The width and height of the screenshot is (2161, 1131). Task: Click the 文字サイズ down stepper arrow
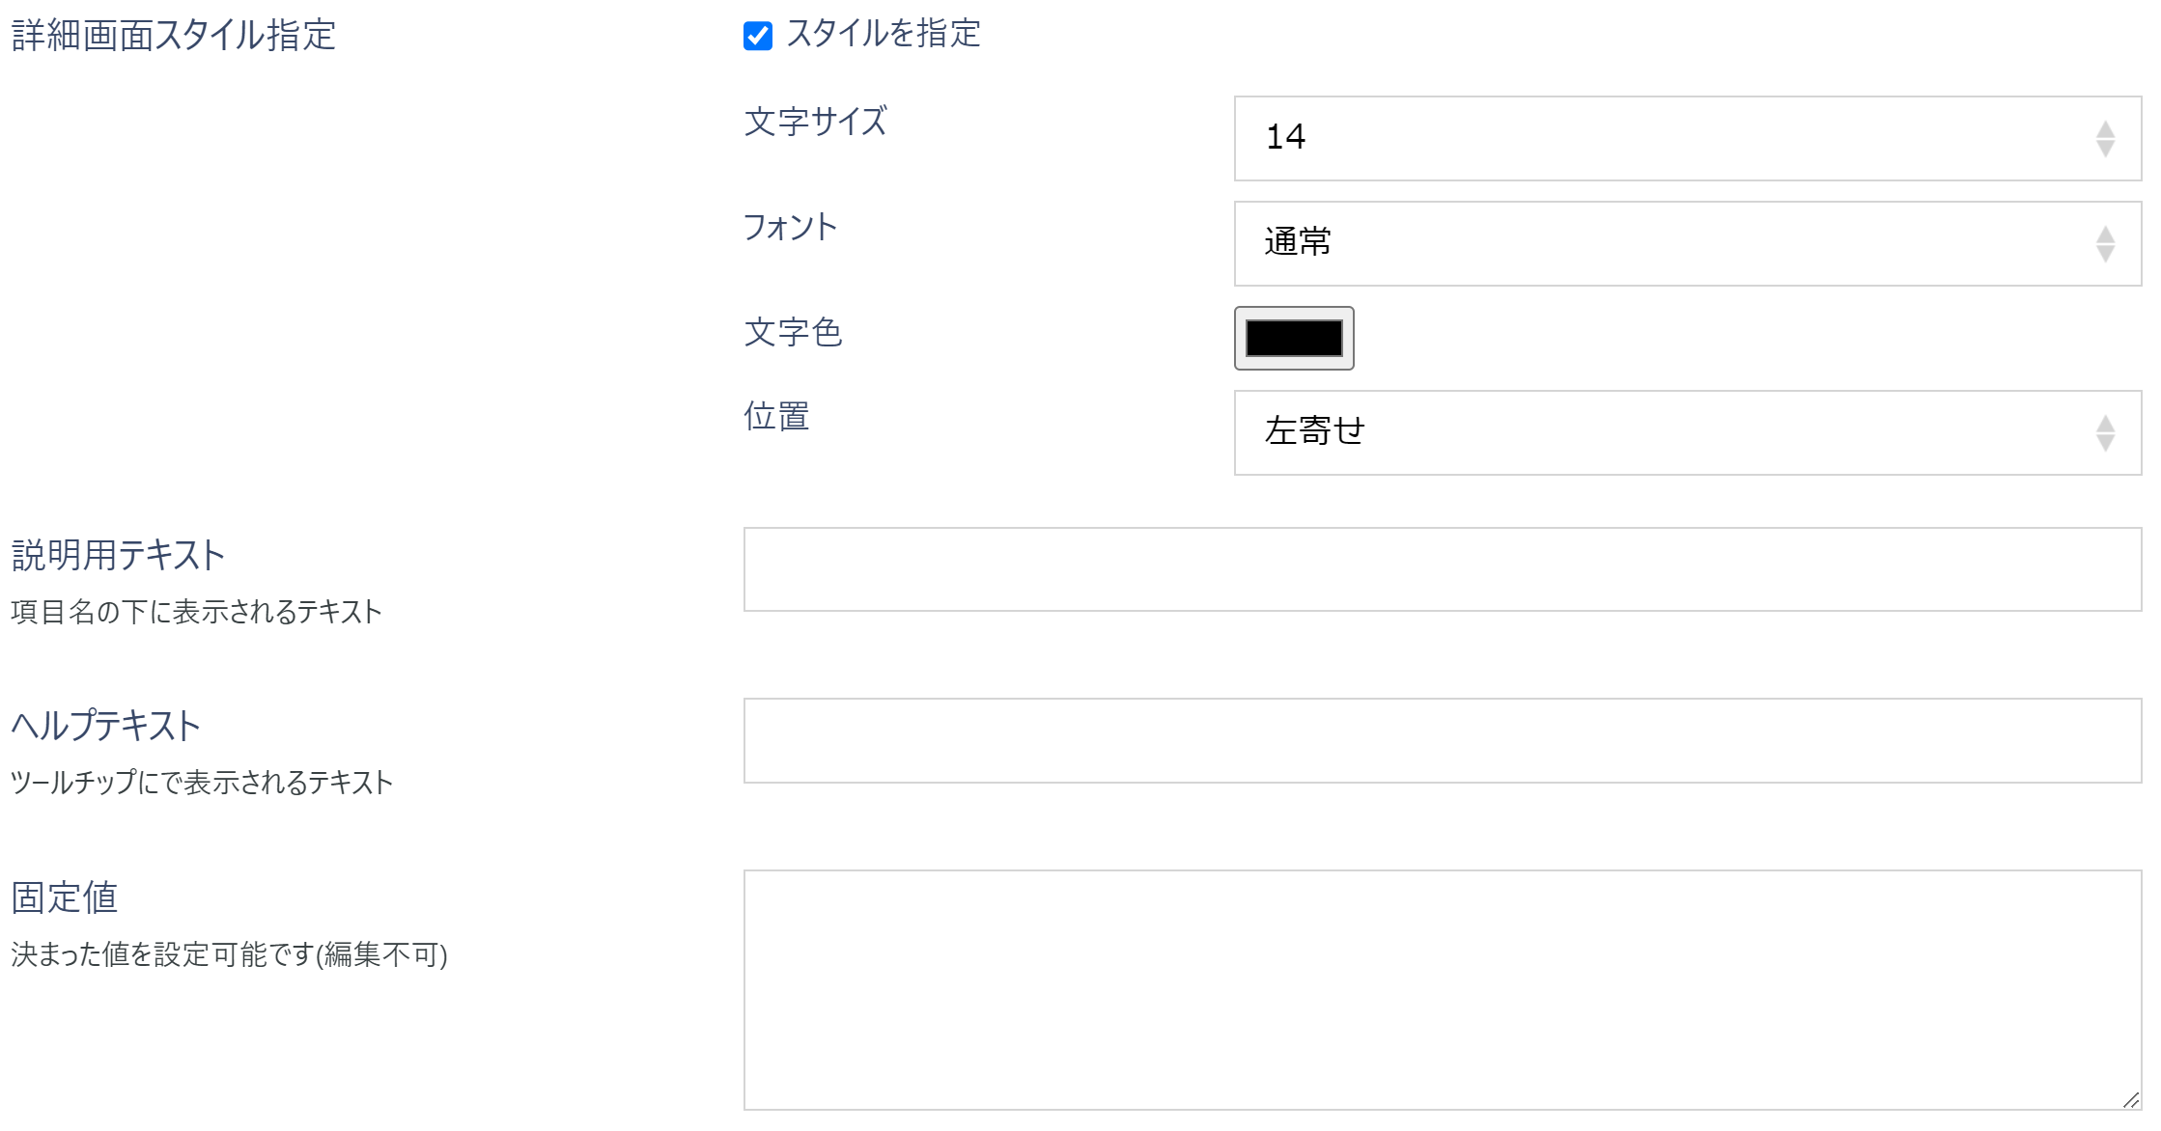click(x=2105, y=148)
